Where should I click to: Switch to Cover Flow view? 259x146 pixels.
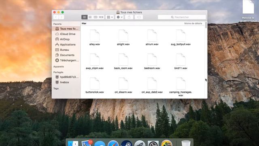tap(101, 17)
